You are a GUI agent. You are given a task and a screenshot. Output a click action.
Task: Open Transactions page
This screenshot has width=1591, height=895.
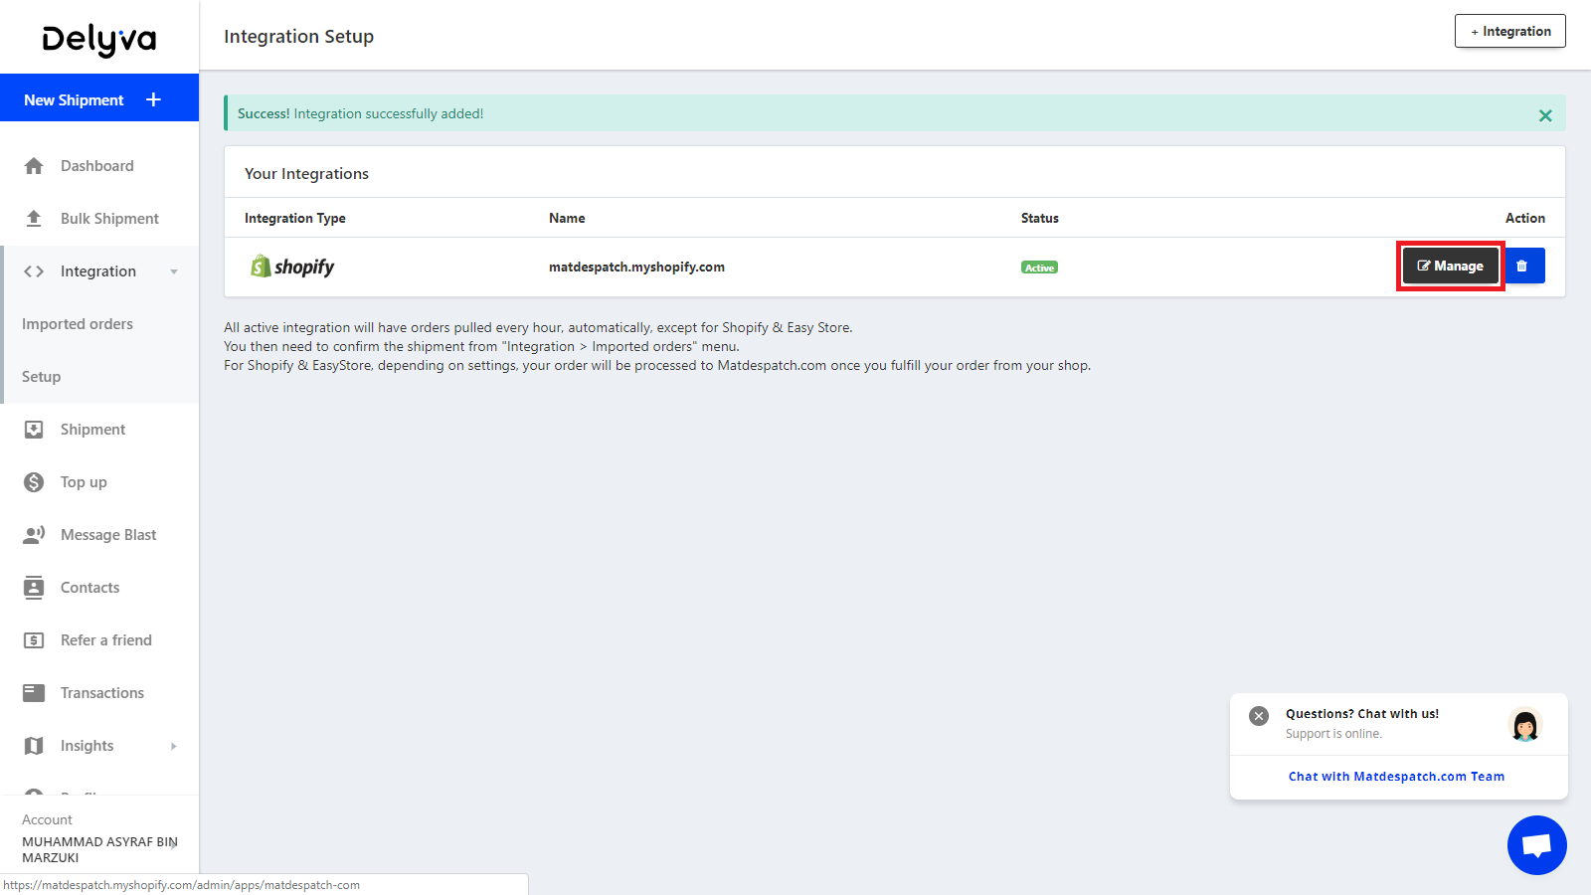[102, 693]
